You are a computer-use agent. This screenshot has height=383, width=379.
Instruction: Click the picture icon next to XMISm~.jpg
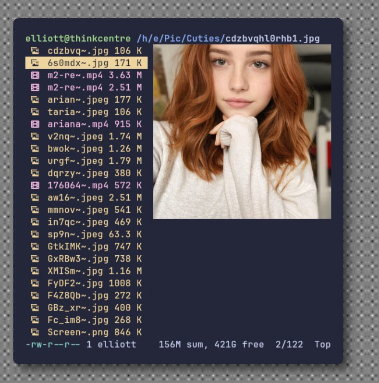click(35, 271)
